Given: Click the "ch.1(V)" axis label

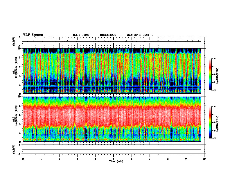Looking at the screenshot, I should point(14,41).
